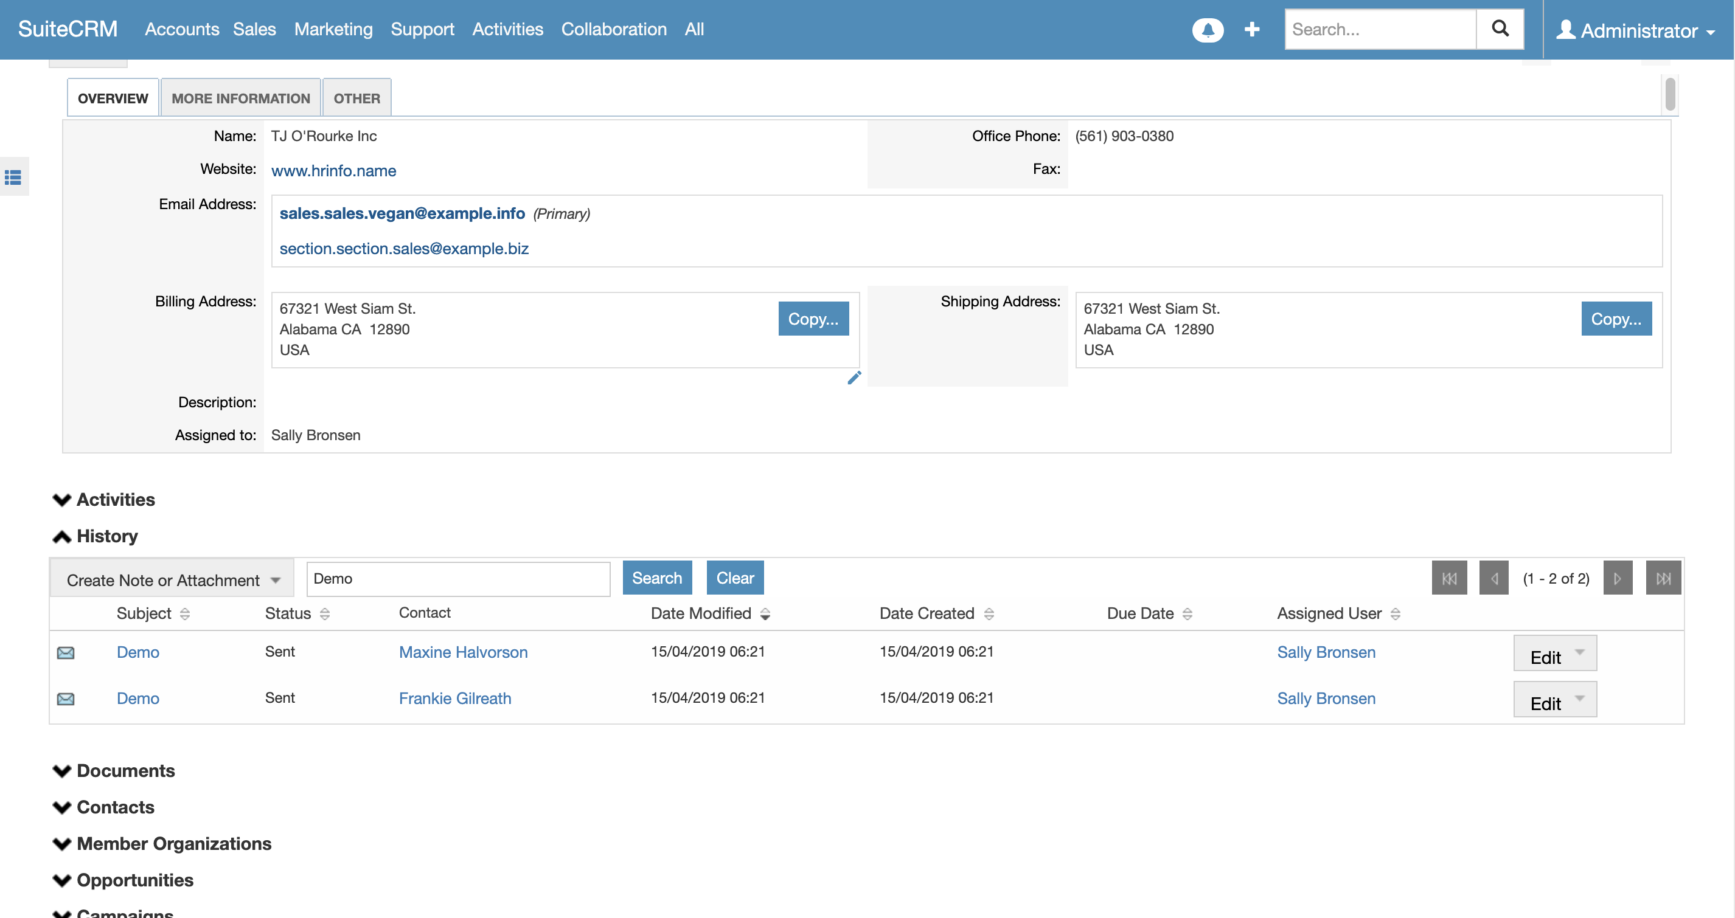The height and width of the screenshot is (918, 1735).
Task: Open the notifications bell icon
Action: (x=1208, y=30)
